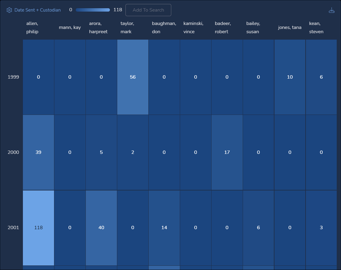This screenshot has height=270, width=341.
Task: Click the cell showing 40 under arora, harpreet
Action: point(101,227)
